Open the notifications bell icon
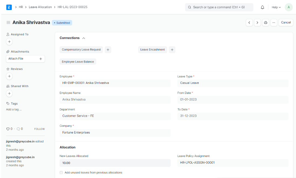 262,7
